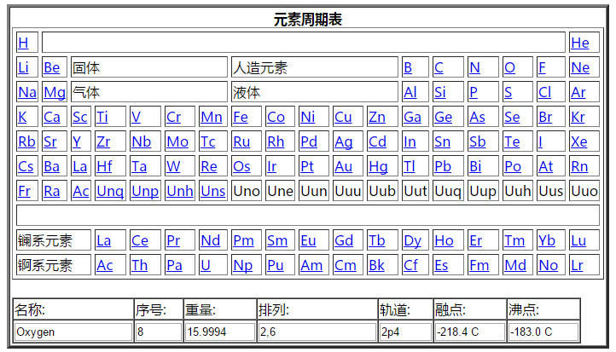
Task: Click the melting point field -218.4 C
Action: pyautogui.click(x=470, y=332)
